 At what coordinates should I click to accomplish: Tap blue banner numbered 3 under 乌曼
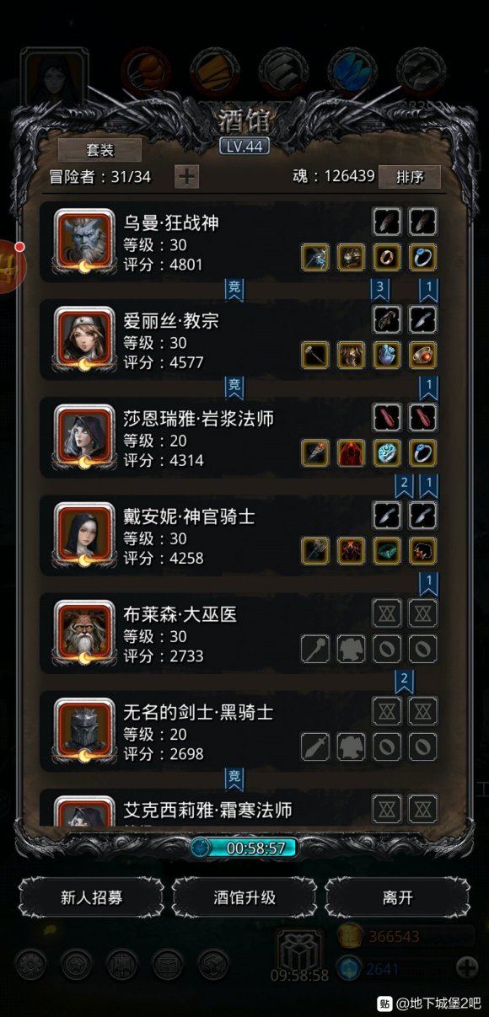click(380, 288)
